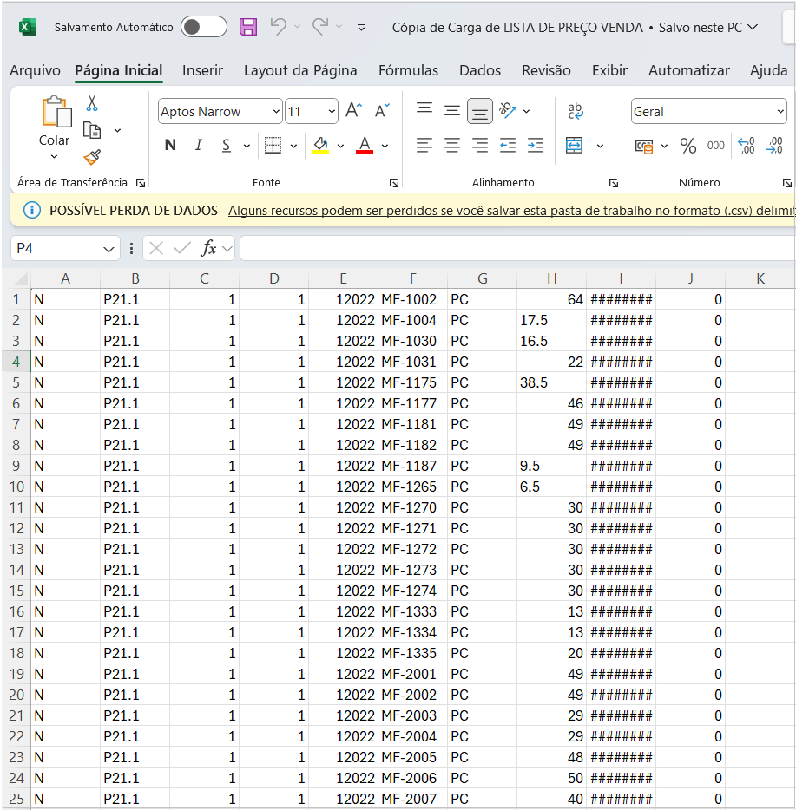Click the Wrap Text icon

pos(575,111)
